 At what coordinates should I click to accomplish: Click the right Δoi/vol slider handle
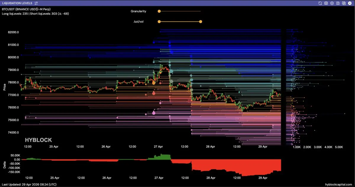tap(201, 22)
